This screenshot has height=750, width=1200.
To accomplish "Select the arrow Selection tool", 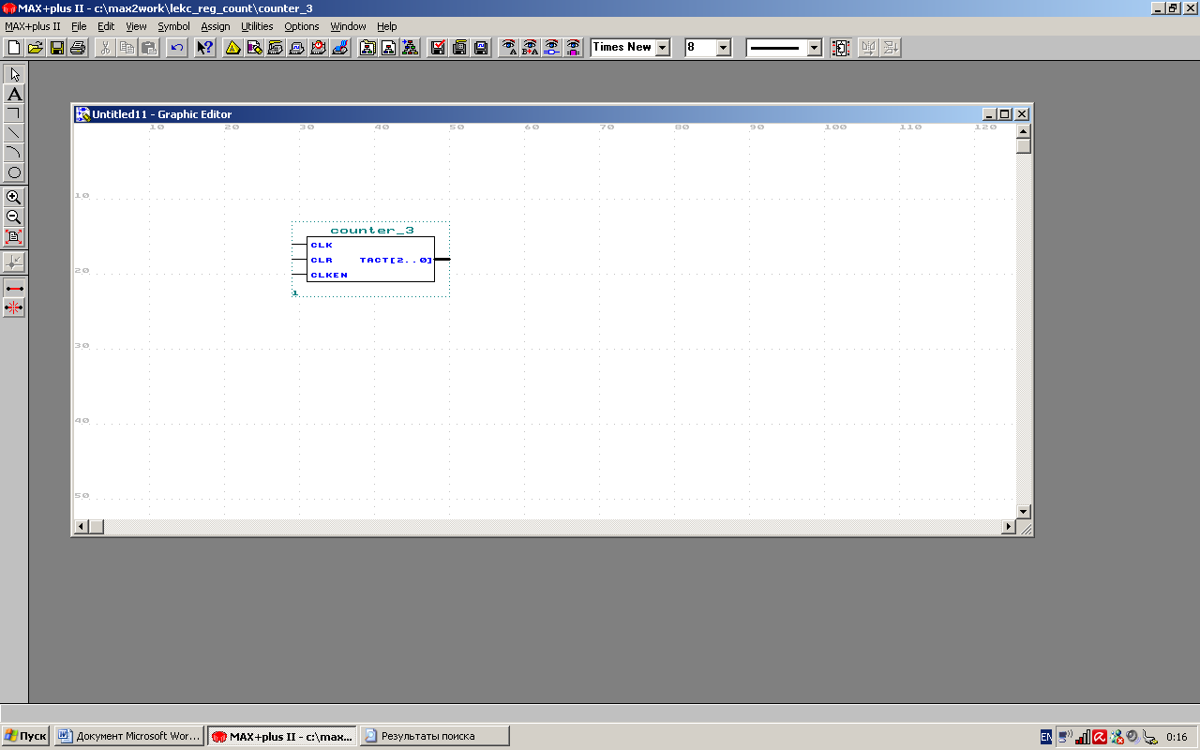I will (x=14, y=74).
